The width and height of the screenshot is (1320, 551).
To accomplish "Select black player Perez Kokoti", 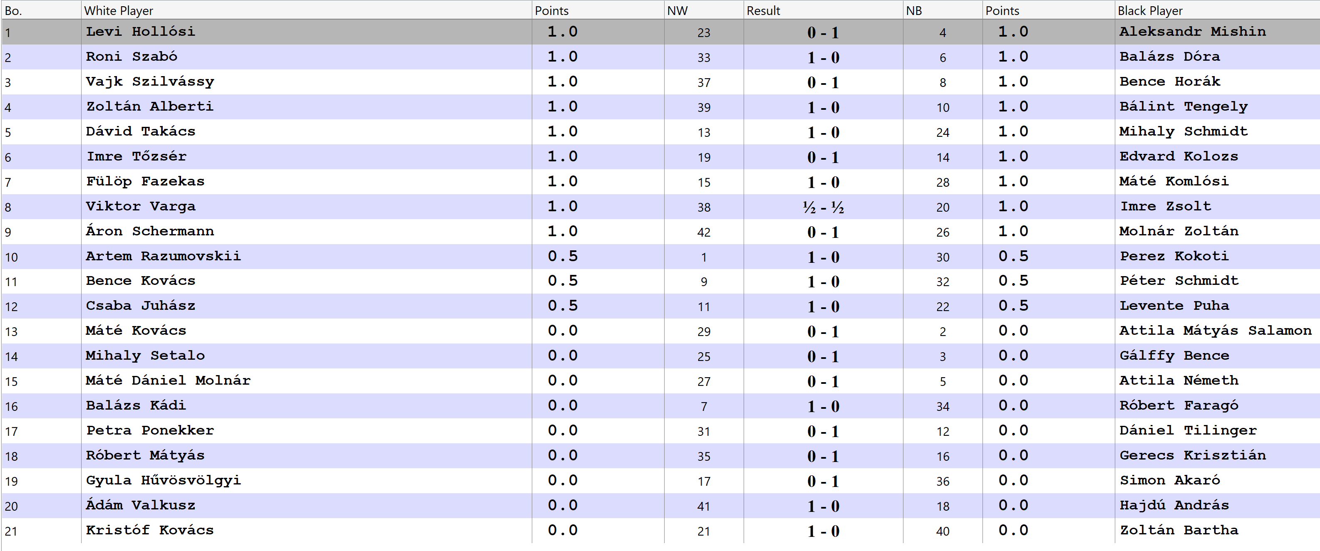I will click(1174, 256).
